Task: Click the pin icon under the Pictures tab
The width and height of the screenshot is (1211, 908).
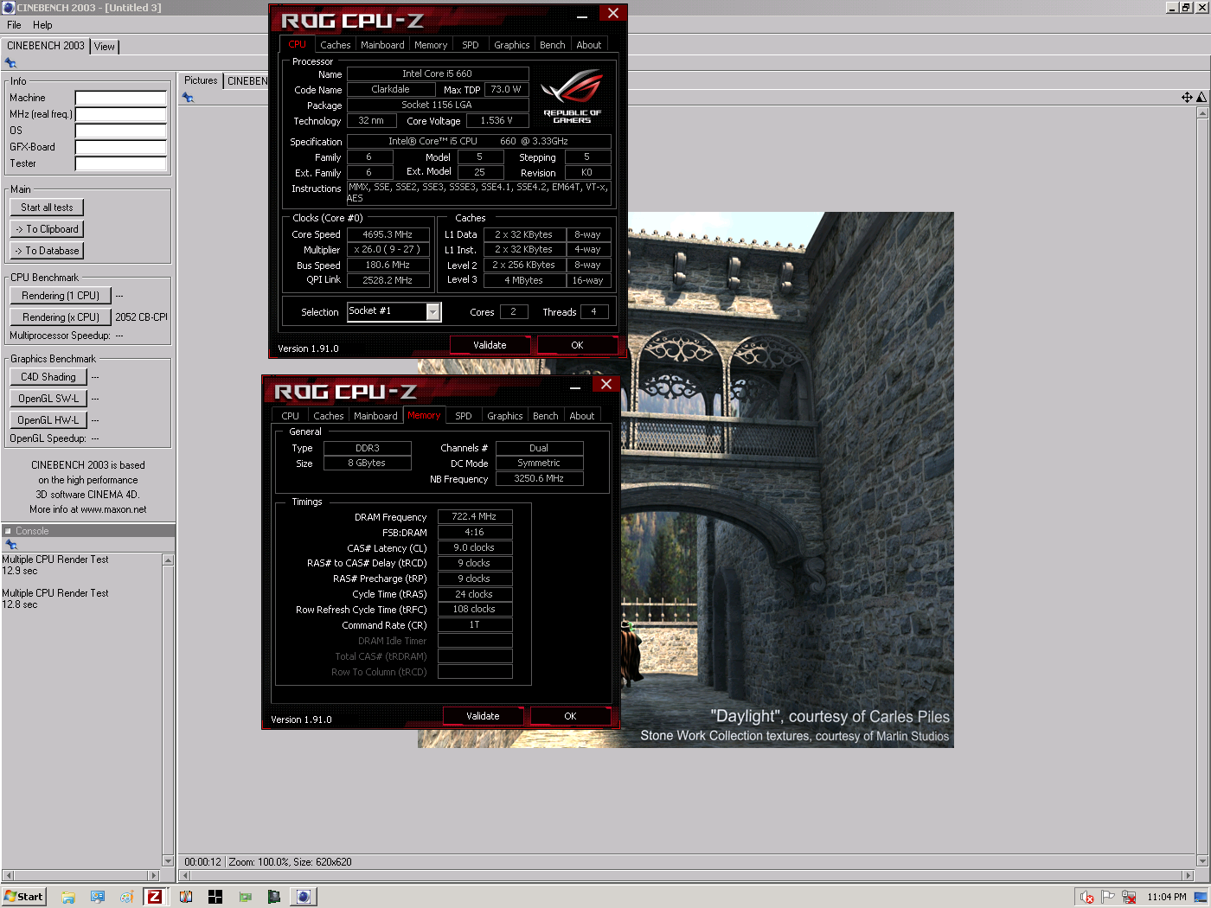Action: [188, 98]
